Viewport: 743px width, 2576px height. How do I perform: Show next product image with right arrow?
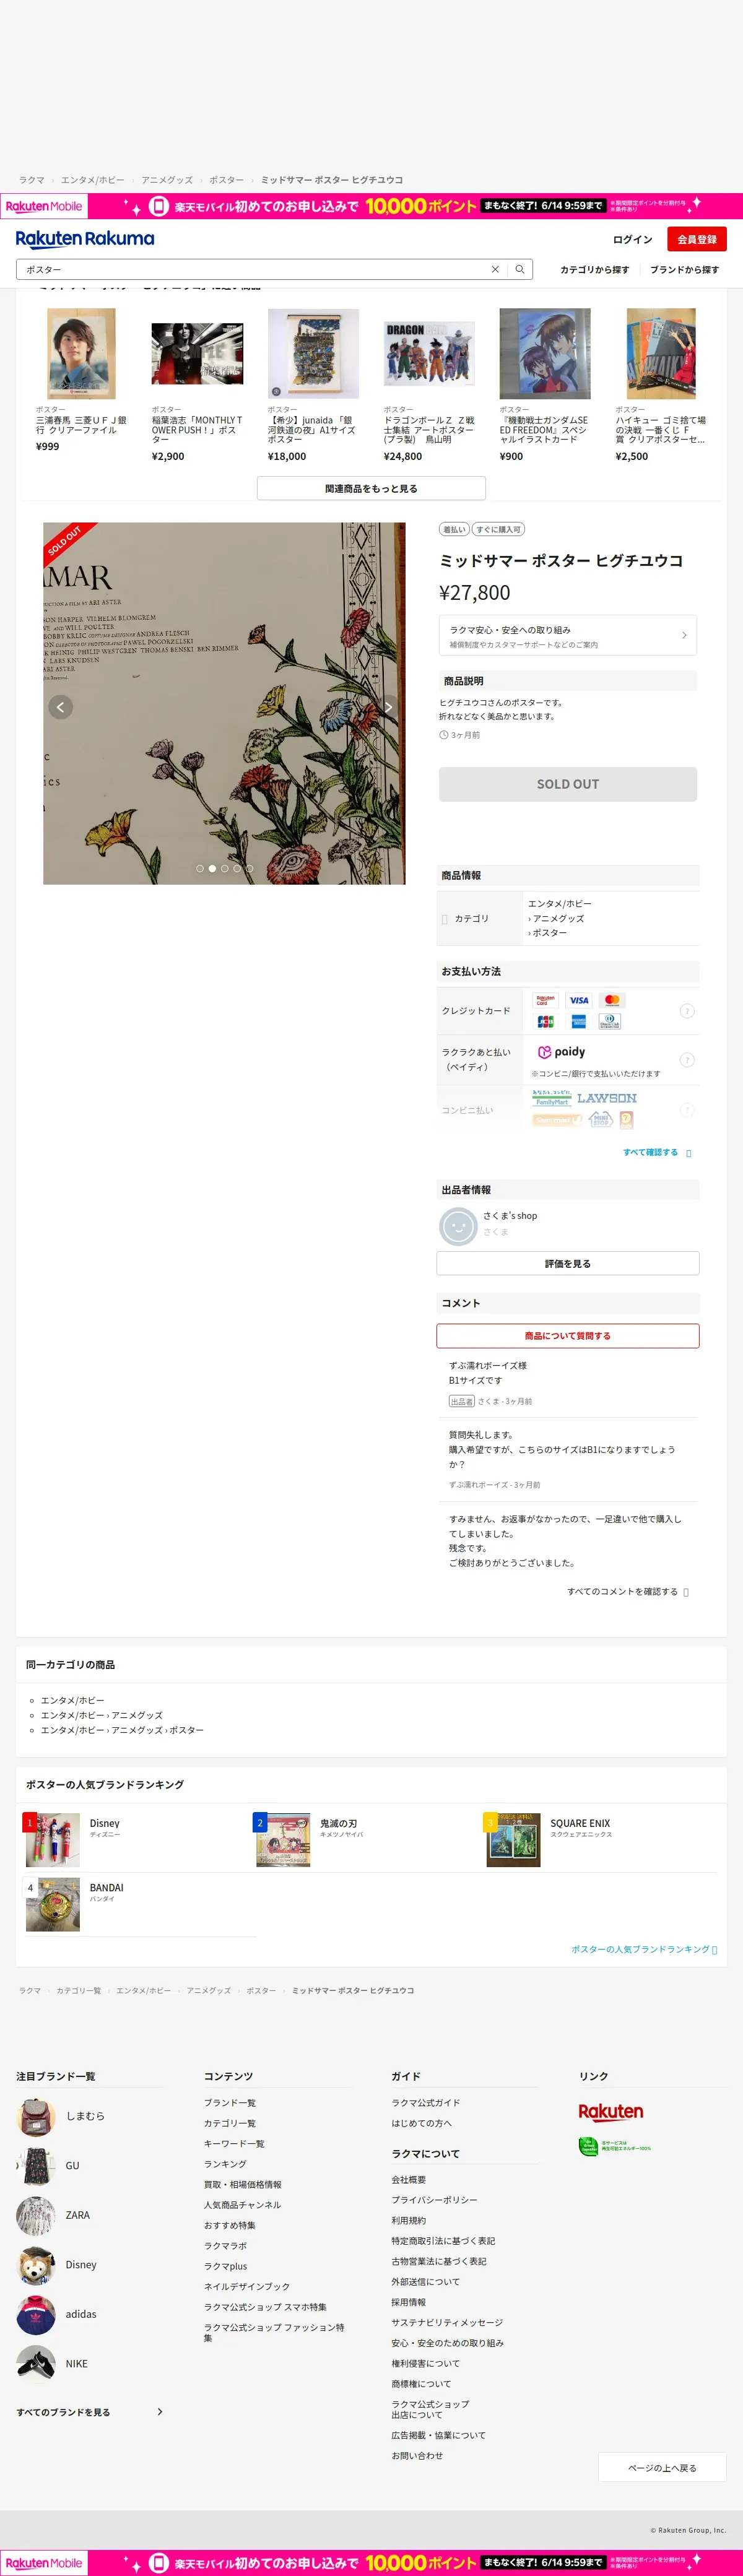(x=388, y=707)
